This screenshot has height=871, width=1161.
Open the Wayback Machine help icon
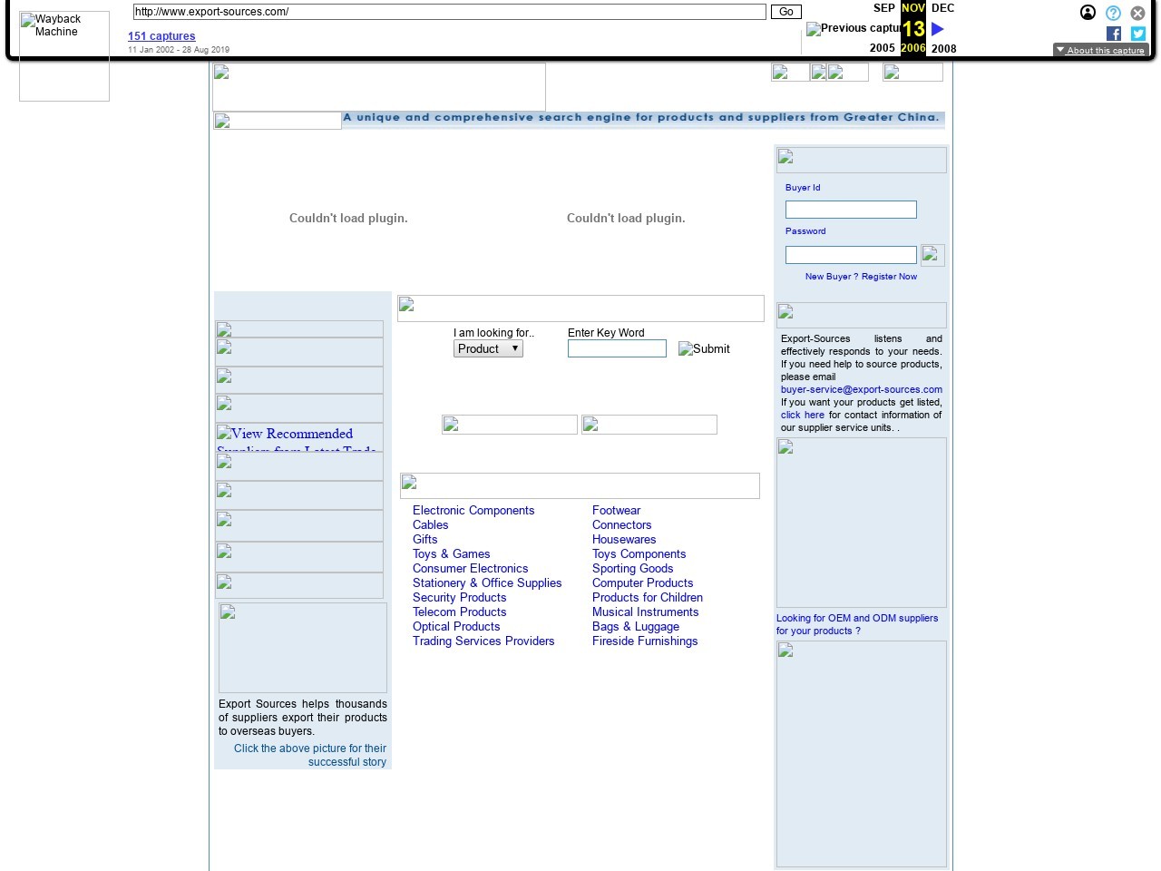pyautogui.click(x=1113, y=13)
